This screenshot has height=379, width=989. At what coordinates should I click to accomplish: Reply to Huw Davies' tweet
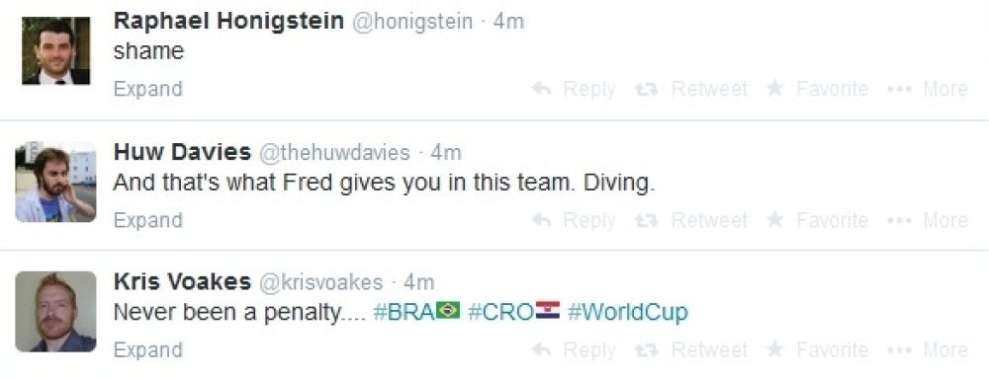(574, 220)
